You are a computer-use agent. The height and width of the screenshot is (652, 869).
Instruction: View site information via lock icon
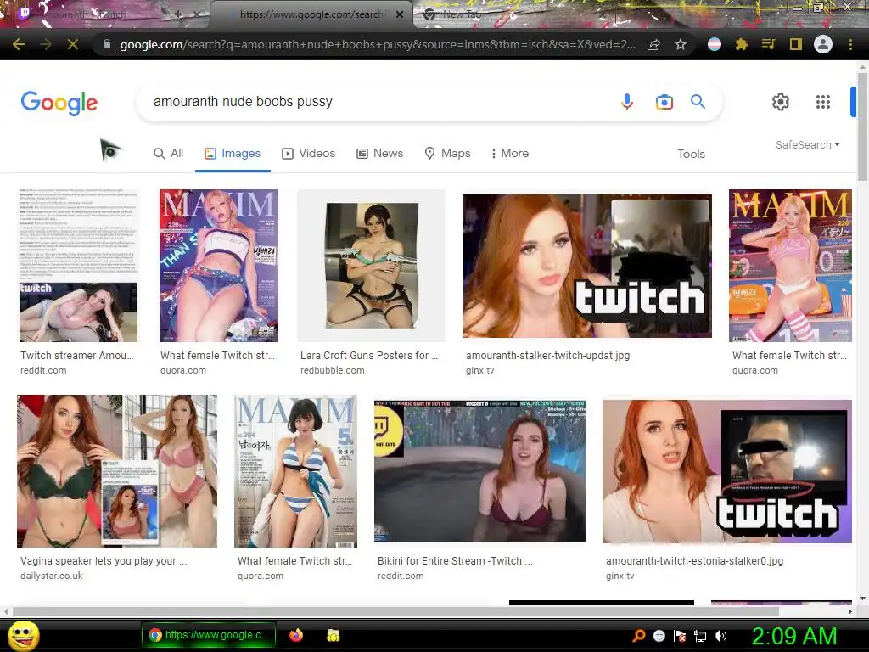tap(106, 44)
